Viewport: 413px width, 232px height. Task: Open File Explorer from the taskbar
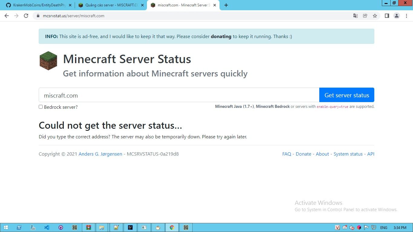tap(102, 227)
